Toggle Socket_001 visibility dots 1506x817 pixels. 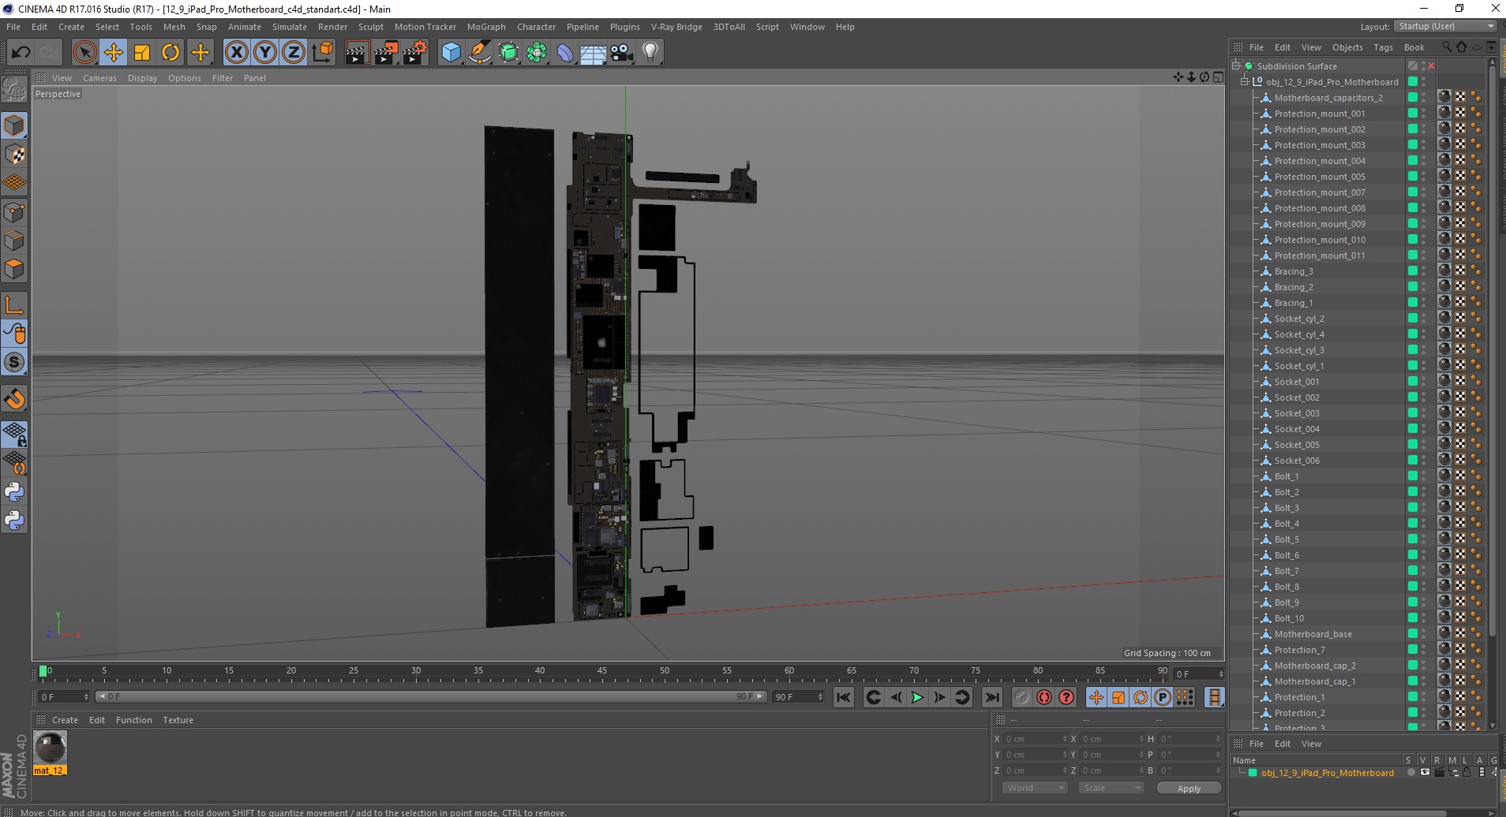click(1424, 382)
